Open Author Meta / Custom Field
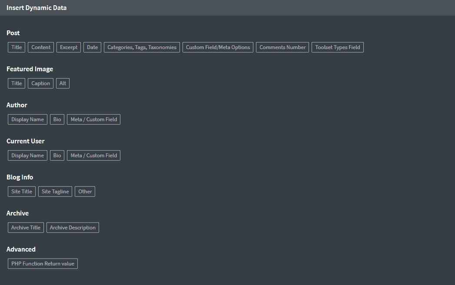 pos(93,119)
